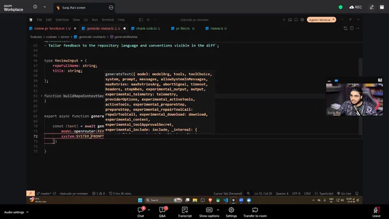Toggle the panel layout icon in title bar
The width and height of the screenshot is (389, 219).
click(290, 19)
